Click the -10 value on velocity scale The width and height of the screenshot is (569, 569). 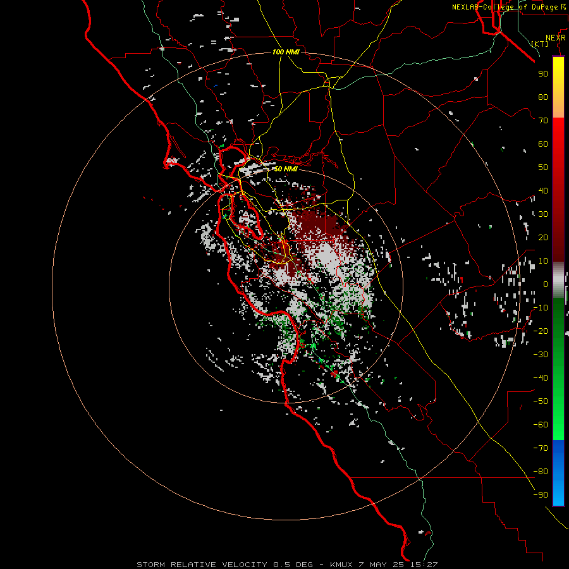[541, 308]
